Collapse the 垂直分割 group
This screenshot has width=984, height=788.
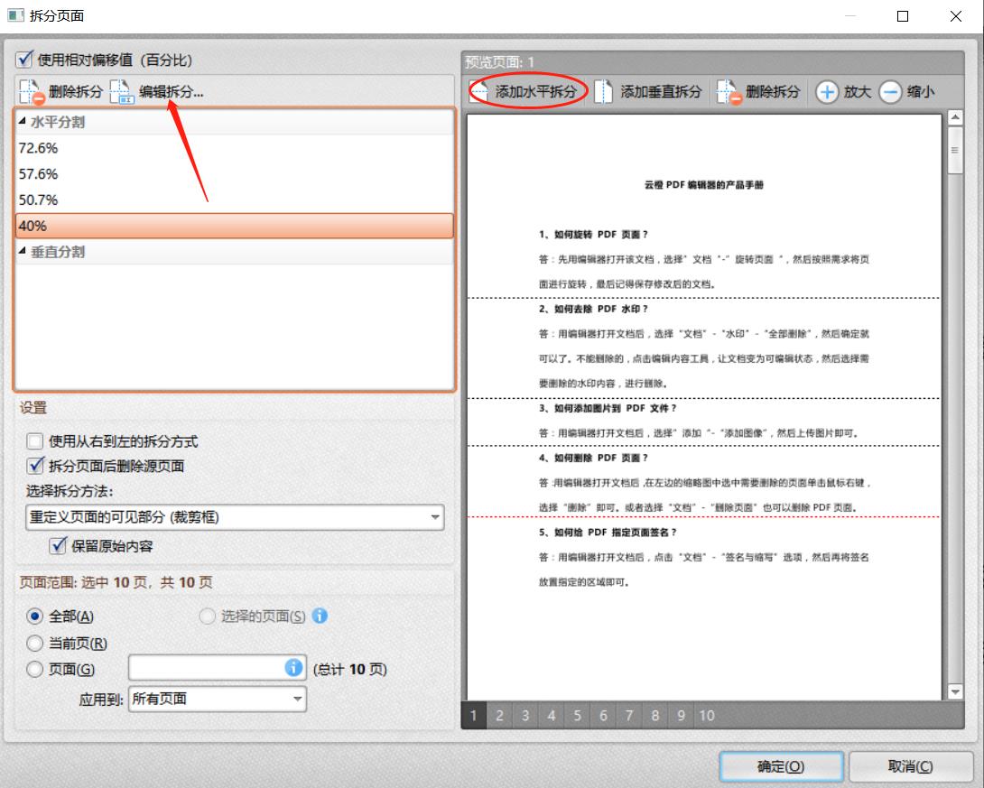22,251
